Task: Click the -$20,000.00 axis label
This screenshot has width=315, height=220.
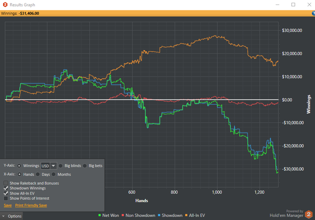Action: [292, 146]
